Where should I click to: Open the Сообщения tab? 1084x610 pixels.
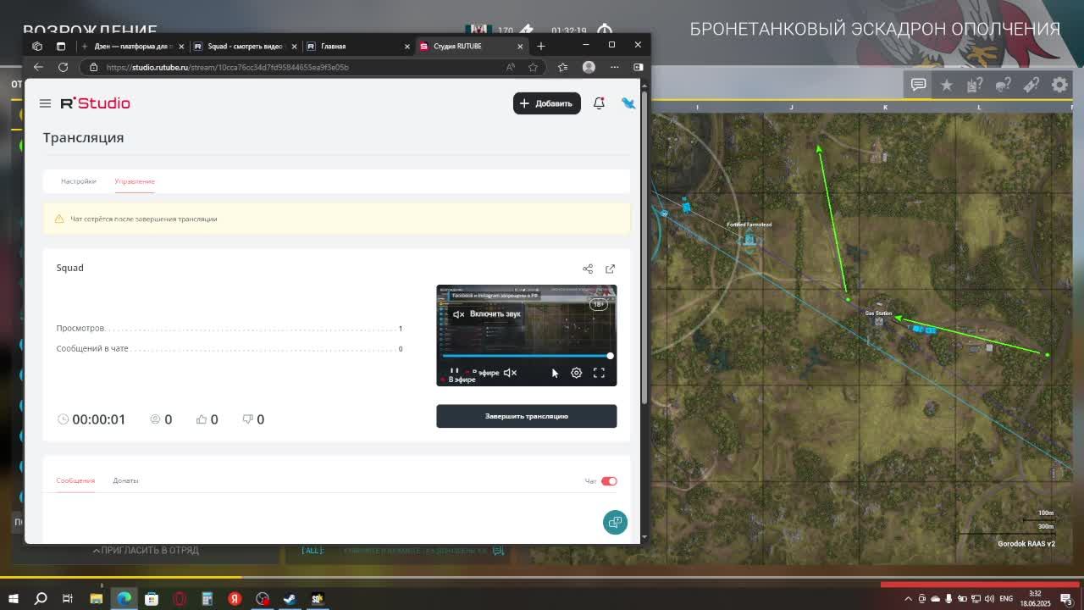pyautogui.click(x=75, y=480)
